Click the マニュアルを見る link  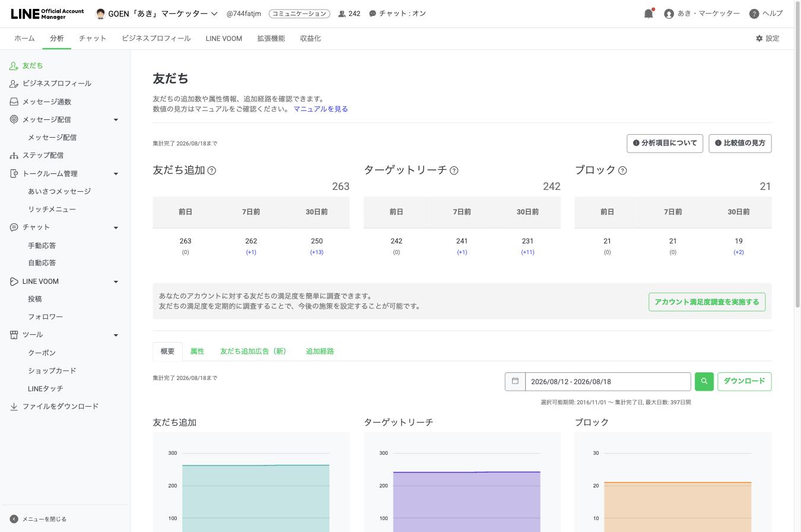320,109
